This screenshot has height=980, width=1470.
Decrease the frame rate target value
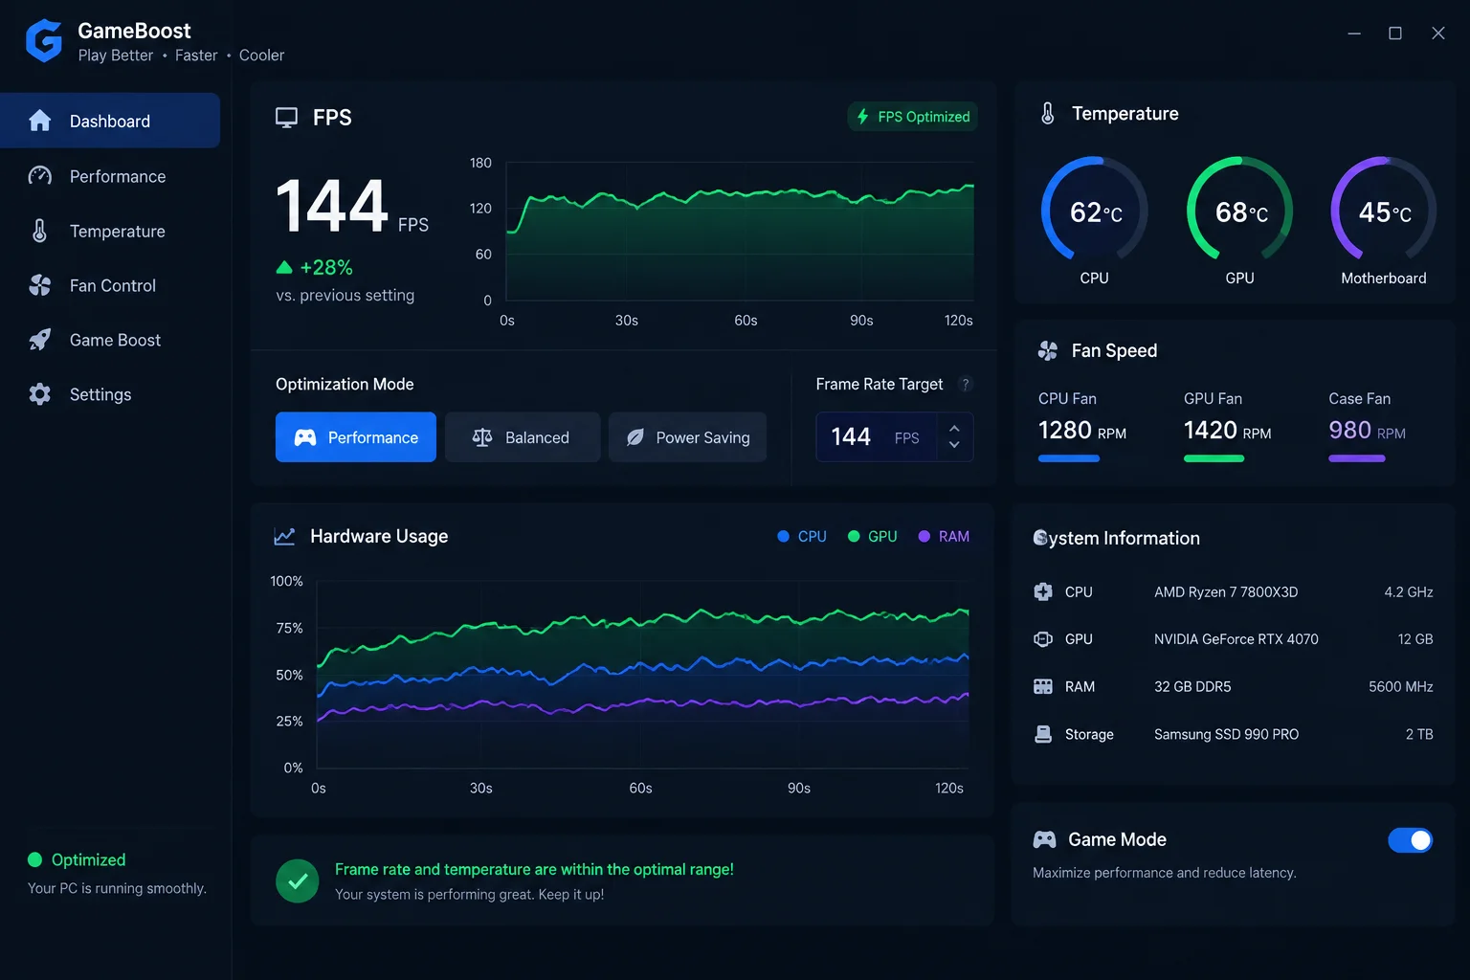954,445
